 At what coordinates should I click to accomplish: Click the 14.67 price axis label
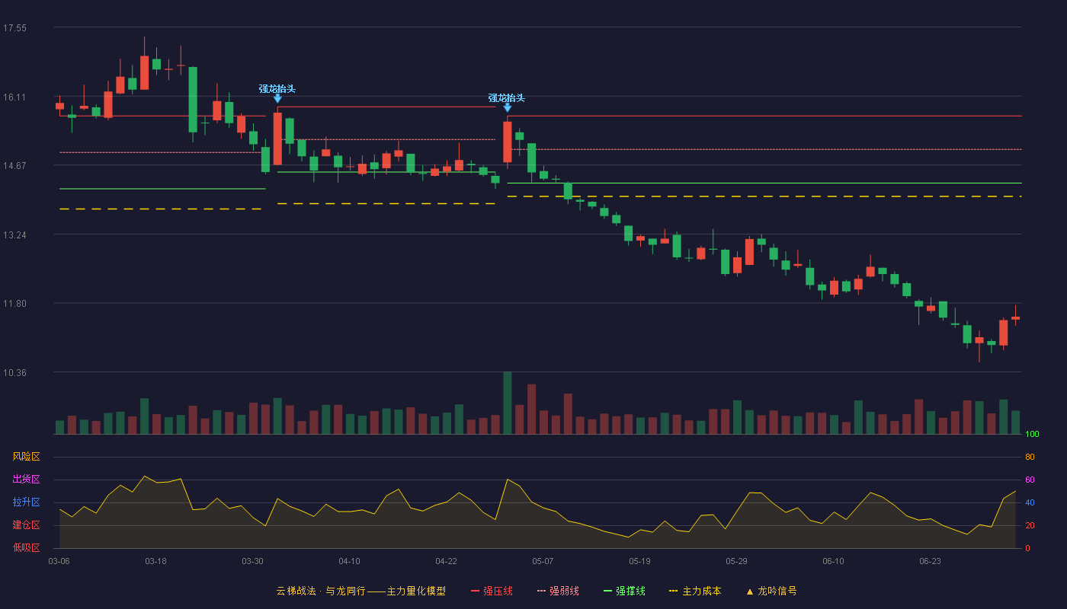(x=14, y=165)
